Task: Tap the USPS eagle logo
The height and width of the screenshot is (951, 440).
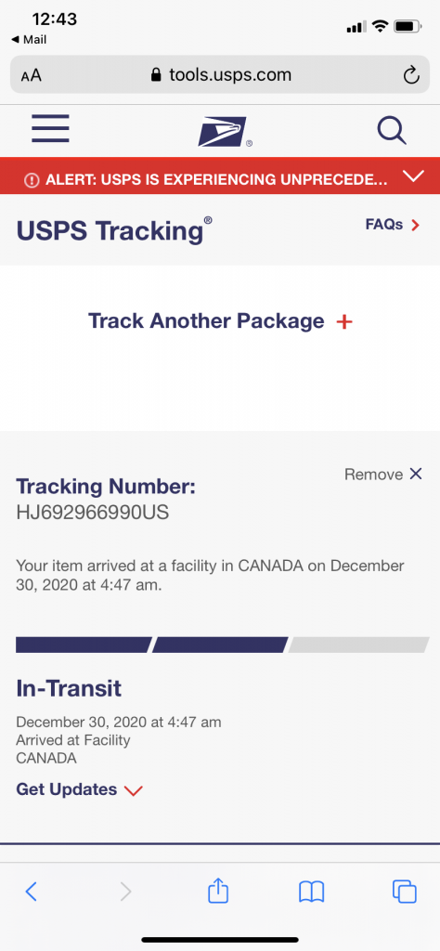Action: (x=225, y=132)
